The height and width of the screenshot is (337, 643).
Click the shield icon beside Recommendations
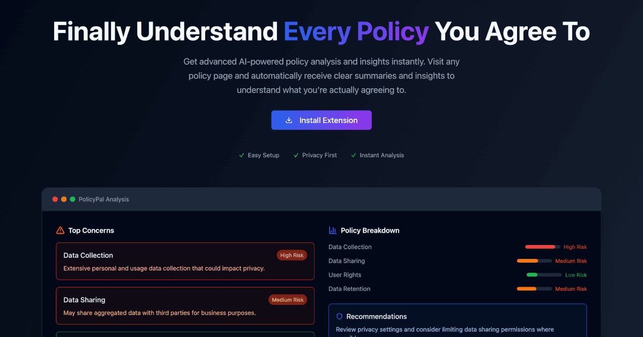pyautogui.click(x=339, y=316)
